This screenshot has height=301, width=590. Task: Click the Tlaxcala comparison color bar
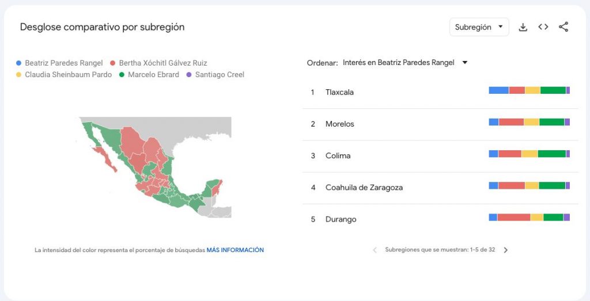pyautogui.click(x=529, y=90)
